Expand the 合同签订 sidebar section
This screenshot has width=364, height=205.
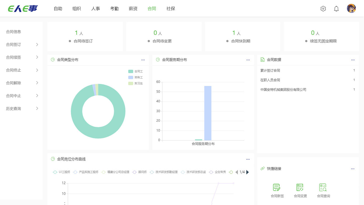(x=21, y=45)
